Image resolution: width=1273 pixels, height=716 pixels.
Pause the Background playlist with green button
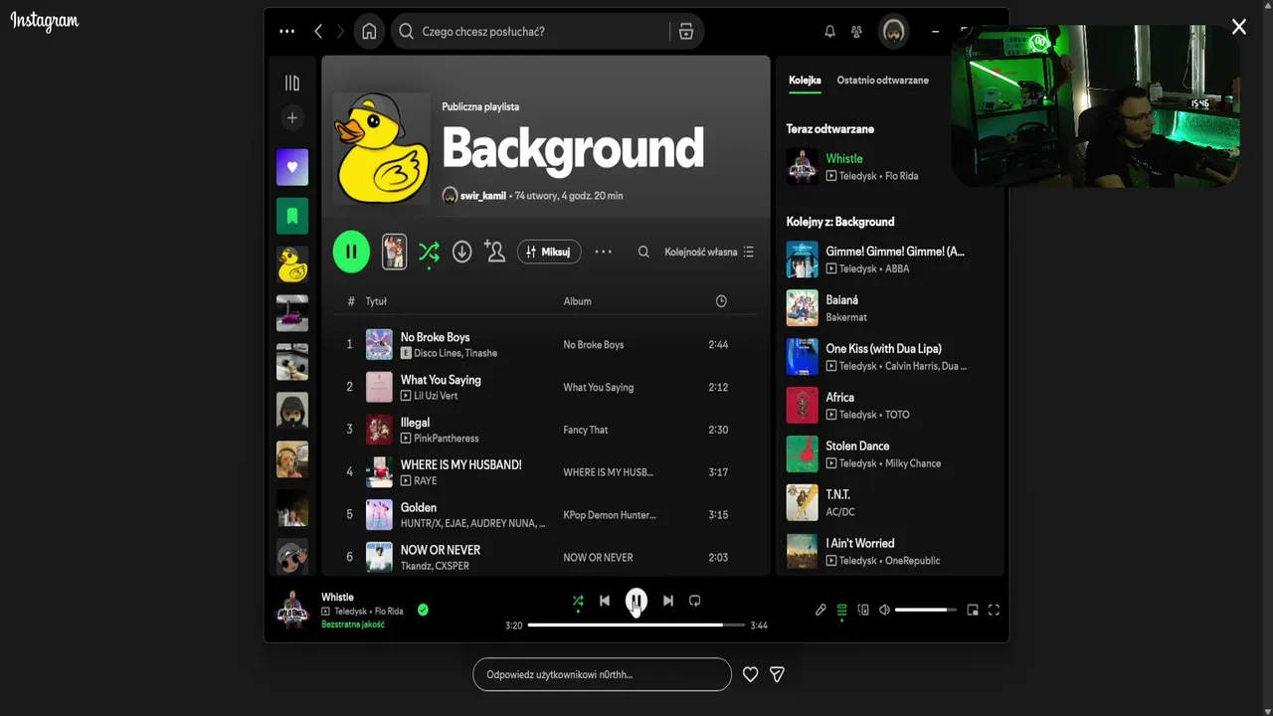pos(351,252)
